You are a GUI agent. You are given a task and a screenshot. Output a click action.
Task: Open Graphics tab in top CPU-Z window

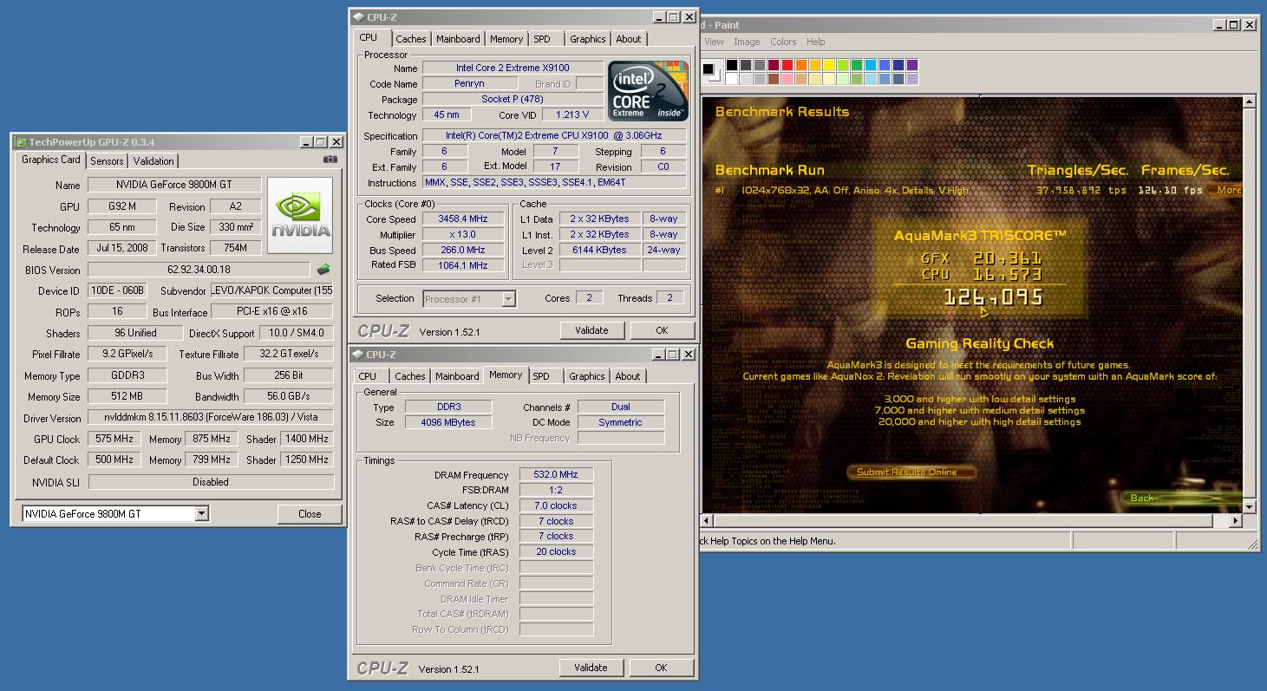[588, 39]
